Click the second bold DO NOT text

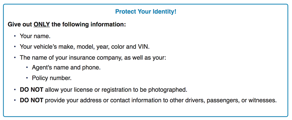pyautogui.click(x=31, y=100)
